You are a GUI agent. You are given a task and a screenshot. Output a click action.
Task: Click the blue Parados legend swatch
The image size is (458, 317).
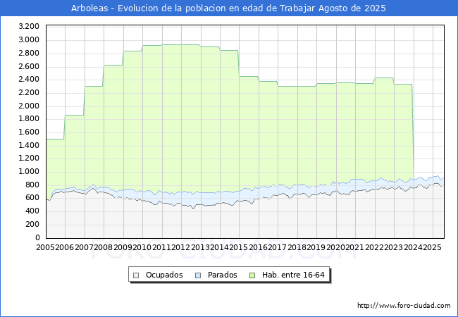tap(197, 275)
